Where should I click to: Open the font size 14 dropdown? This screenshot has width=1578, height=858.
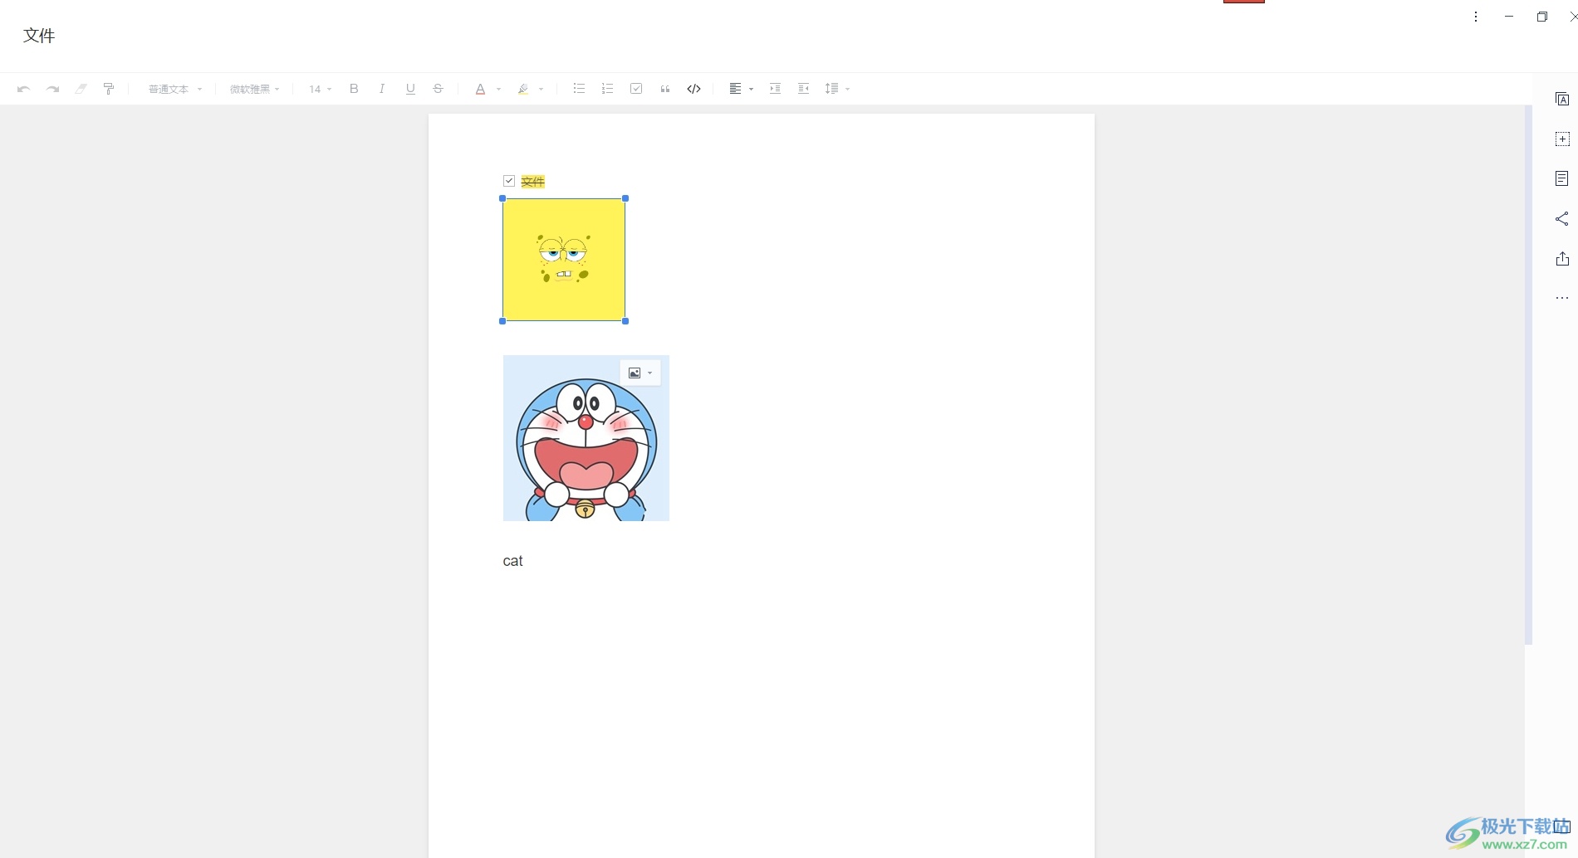(321, 89)
